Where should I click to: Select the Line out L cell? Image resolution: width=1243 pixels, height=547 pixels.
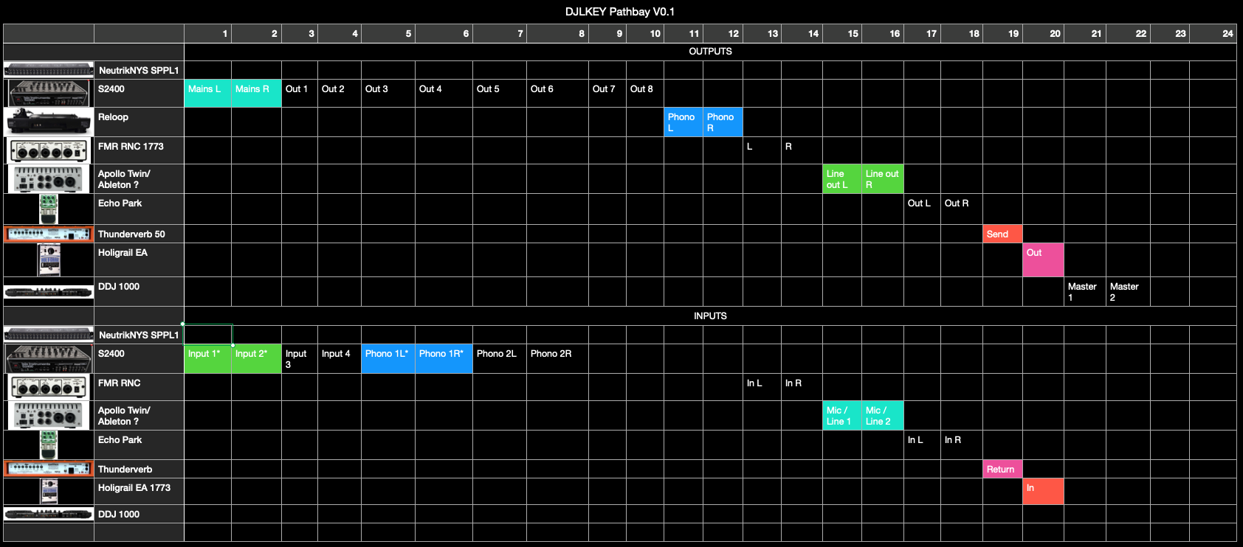[842, 179]
